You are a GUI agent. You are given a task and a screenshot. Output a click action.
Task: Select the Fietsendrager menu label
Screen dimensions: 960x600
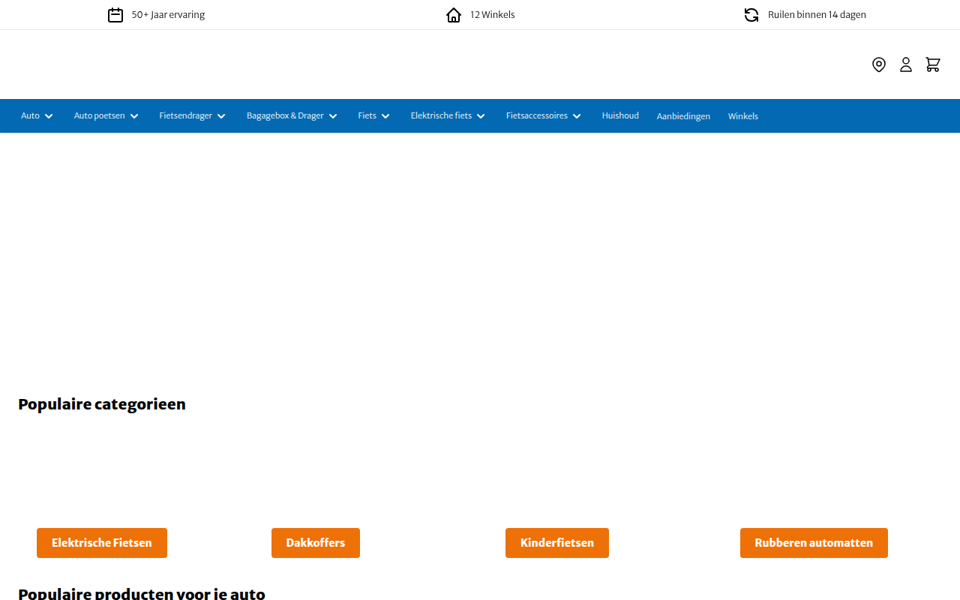(185, 115)
